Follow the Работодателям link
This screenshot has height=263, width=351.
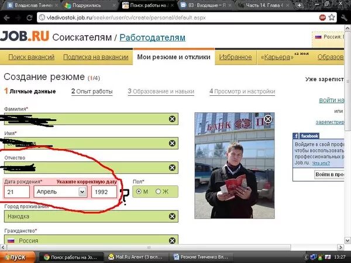point(153,37)
